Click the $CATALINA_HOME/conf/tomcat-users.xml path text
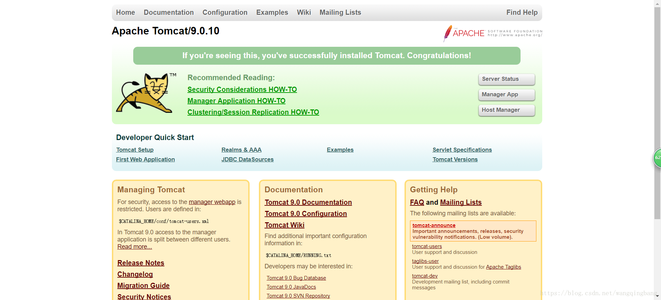 point(164,221)
